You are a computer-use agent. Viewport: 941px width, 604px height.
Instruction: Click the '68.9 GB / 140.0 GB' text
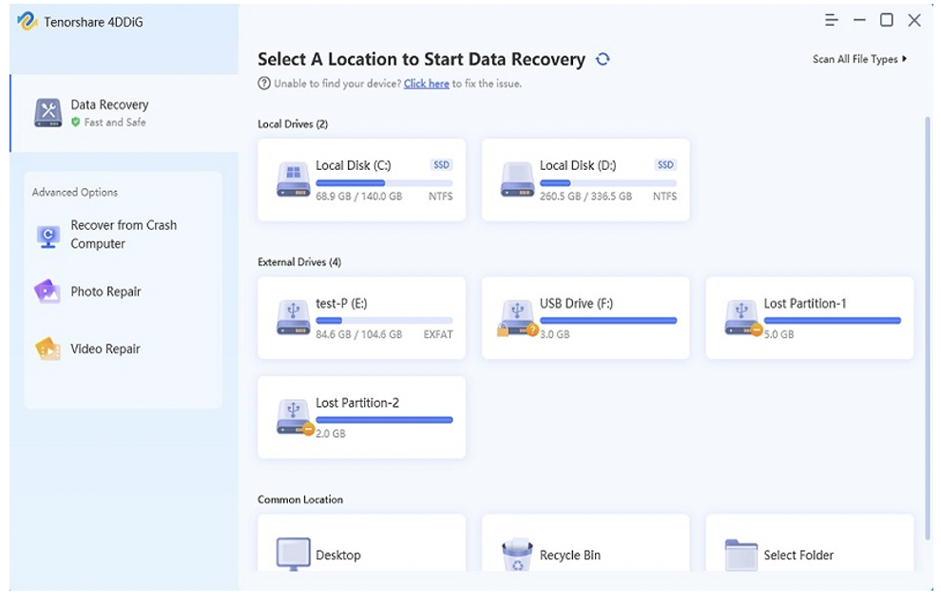tap(359, 197)
